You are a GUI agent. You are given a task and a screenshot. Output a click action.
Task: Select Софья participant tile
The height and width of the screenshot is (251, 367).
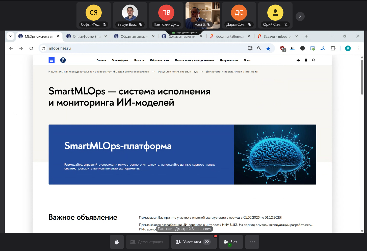coord(94,15)
